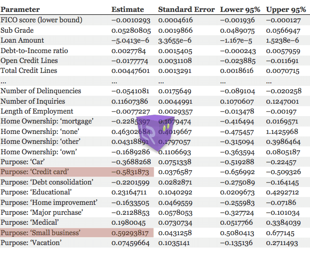The image size is (310, 256).
Task: Click the Upper 95% column header
Action: 286,9
